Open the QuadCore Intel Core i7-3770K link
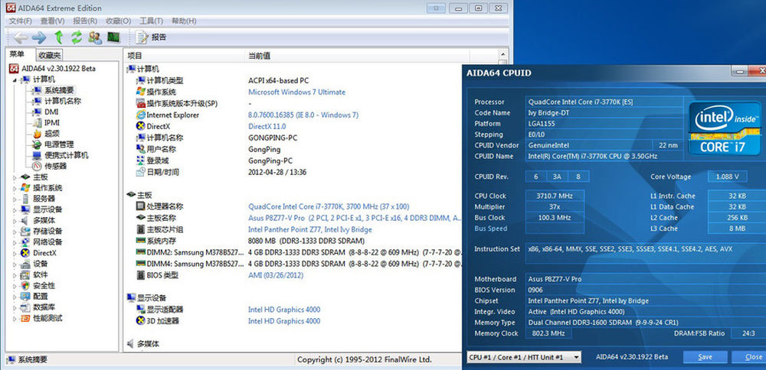 tap(329, 206)
